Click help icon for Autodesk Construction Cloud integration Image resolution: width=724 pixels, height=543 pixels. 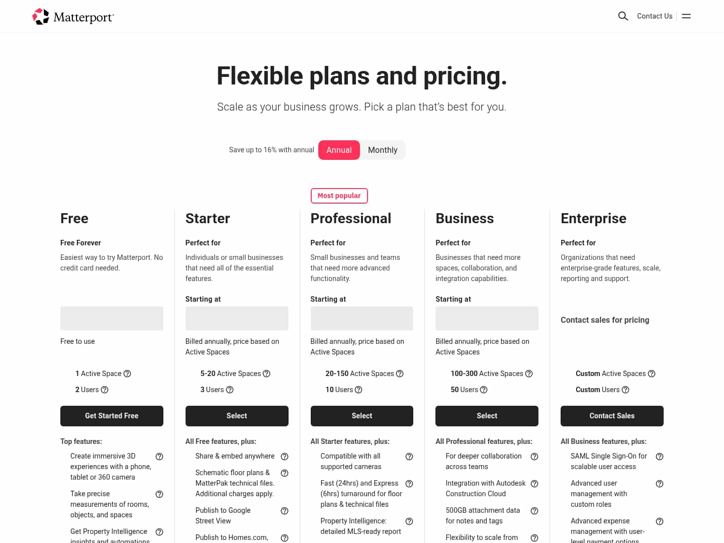click(x=534, y=484)
